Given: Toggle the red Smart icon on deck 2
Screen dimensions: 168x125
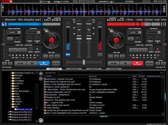Looking at the screenshot, I should point(157,49).
